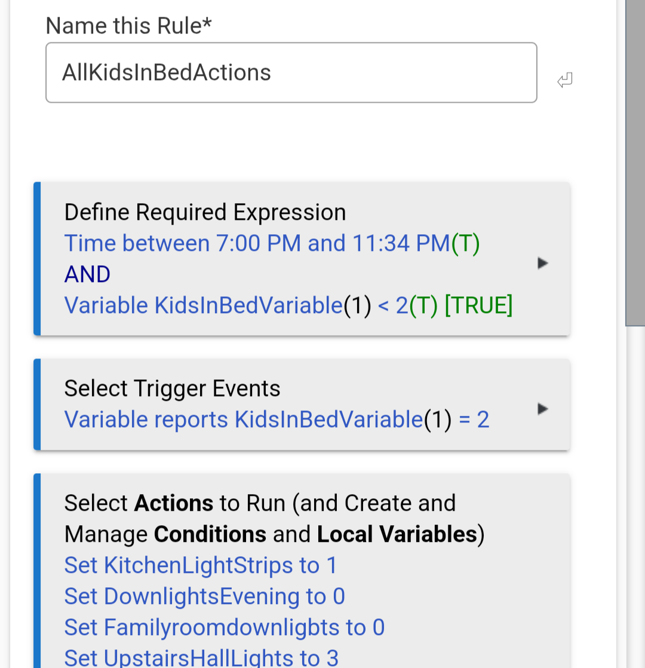Click the Select Actions to Run heading
This screenshot has width=645, height=668.
[260, 503]
